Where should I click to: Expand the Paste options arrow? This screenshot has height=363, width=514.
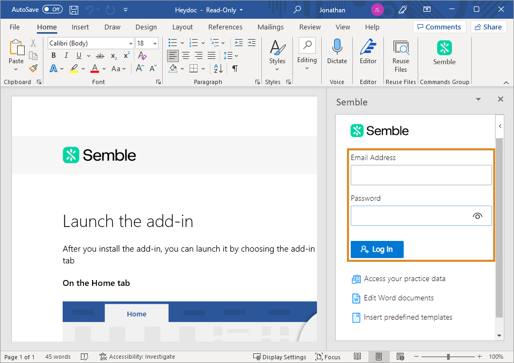pyautogui.click(x=16, y=70)
